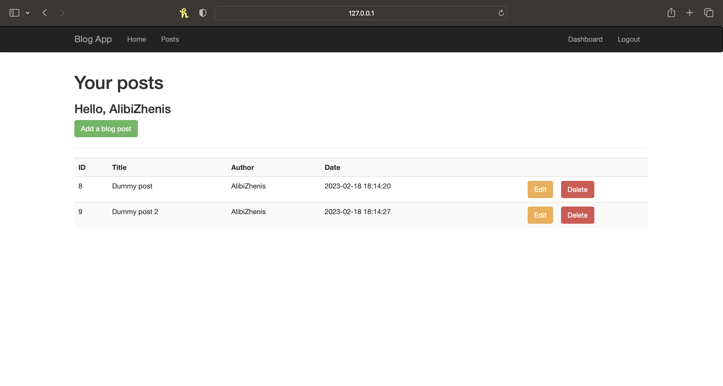Viewport: 723px width, 386px height.
Task: Open a new tab with plus icon
Action: (x=690, y=13)
